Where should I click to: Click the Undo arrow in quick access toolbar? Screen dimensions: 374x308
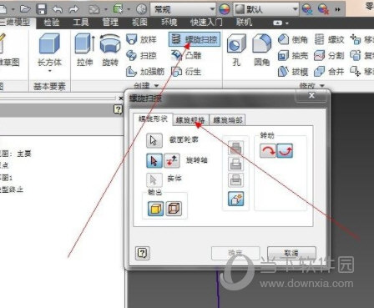coord(58,9)
